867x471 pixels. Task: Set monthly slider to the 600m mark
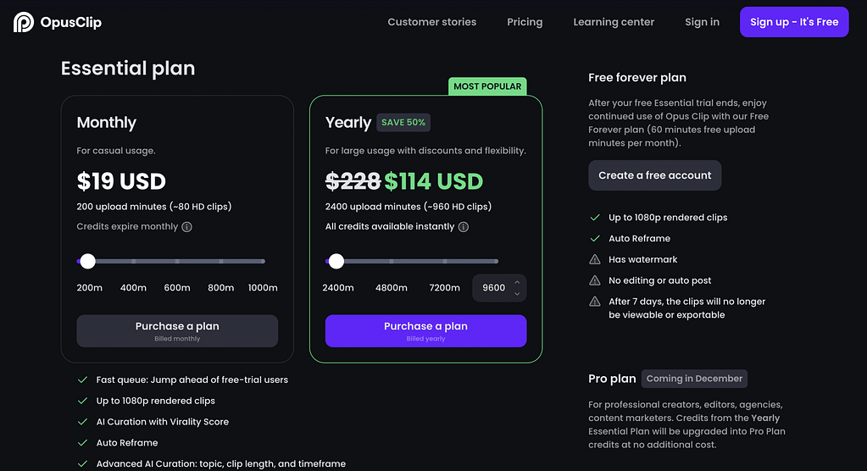177,261
